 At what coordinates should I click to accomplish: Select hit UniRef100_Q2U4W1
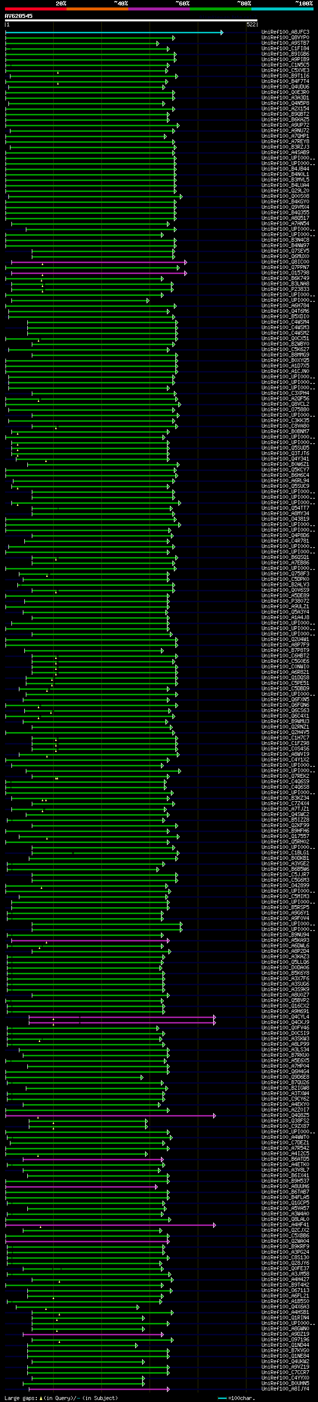tap(285, 640)
